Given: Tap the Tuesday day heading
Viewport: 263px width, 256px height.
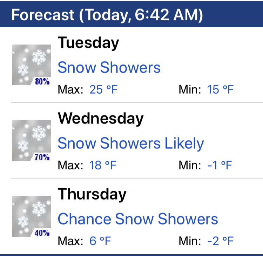Looking at the screenshot, I should tap(88, 43).
